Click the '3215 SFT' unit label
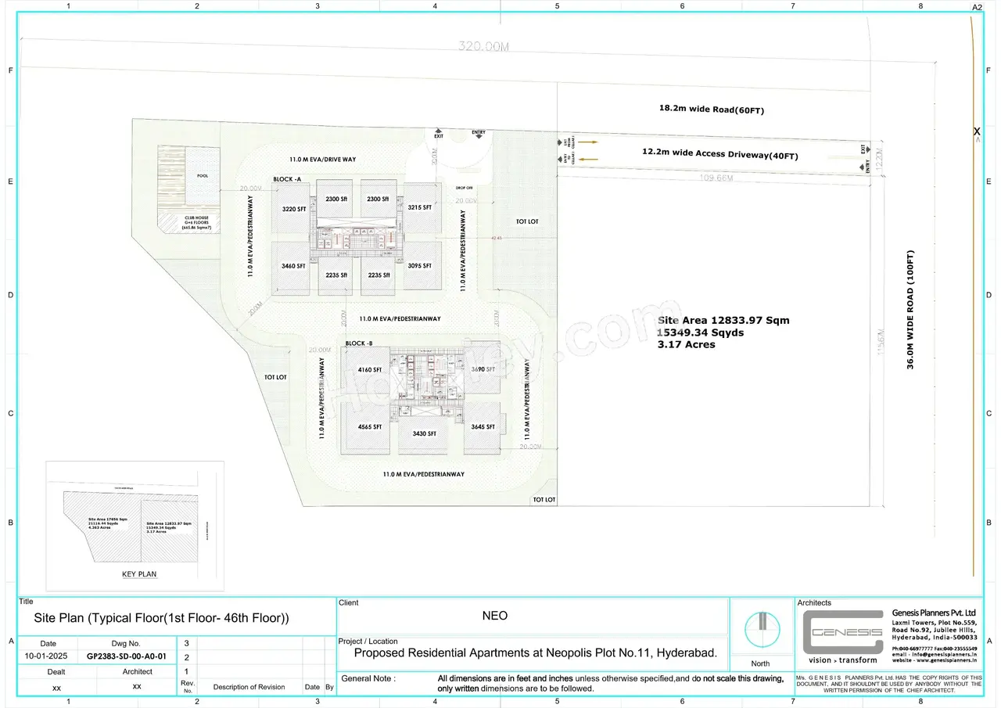1001x708 pixels. click(419, 207)
